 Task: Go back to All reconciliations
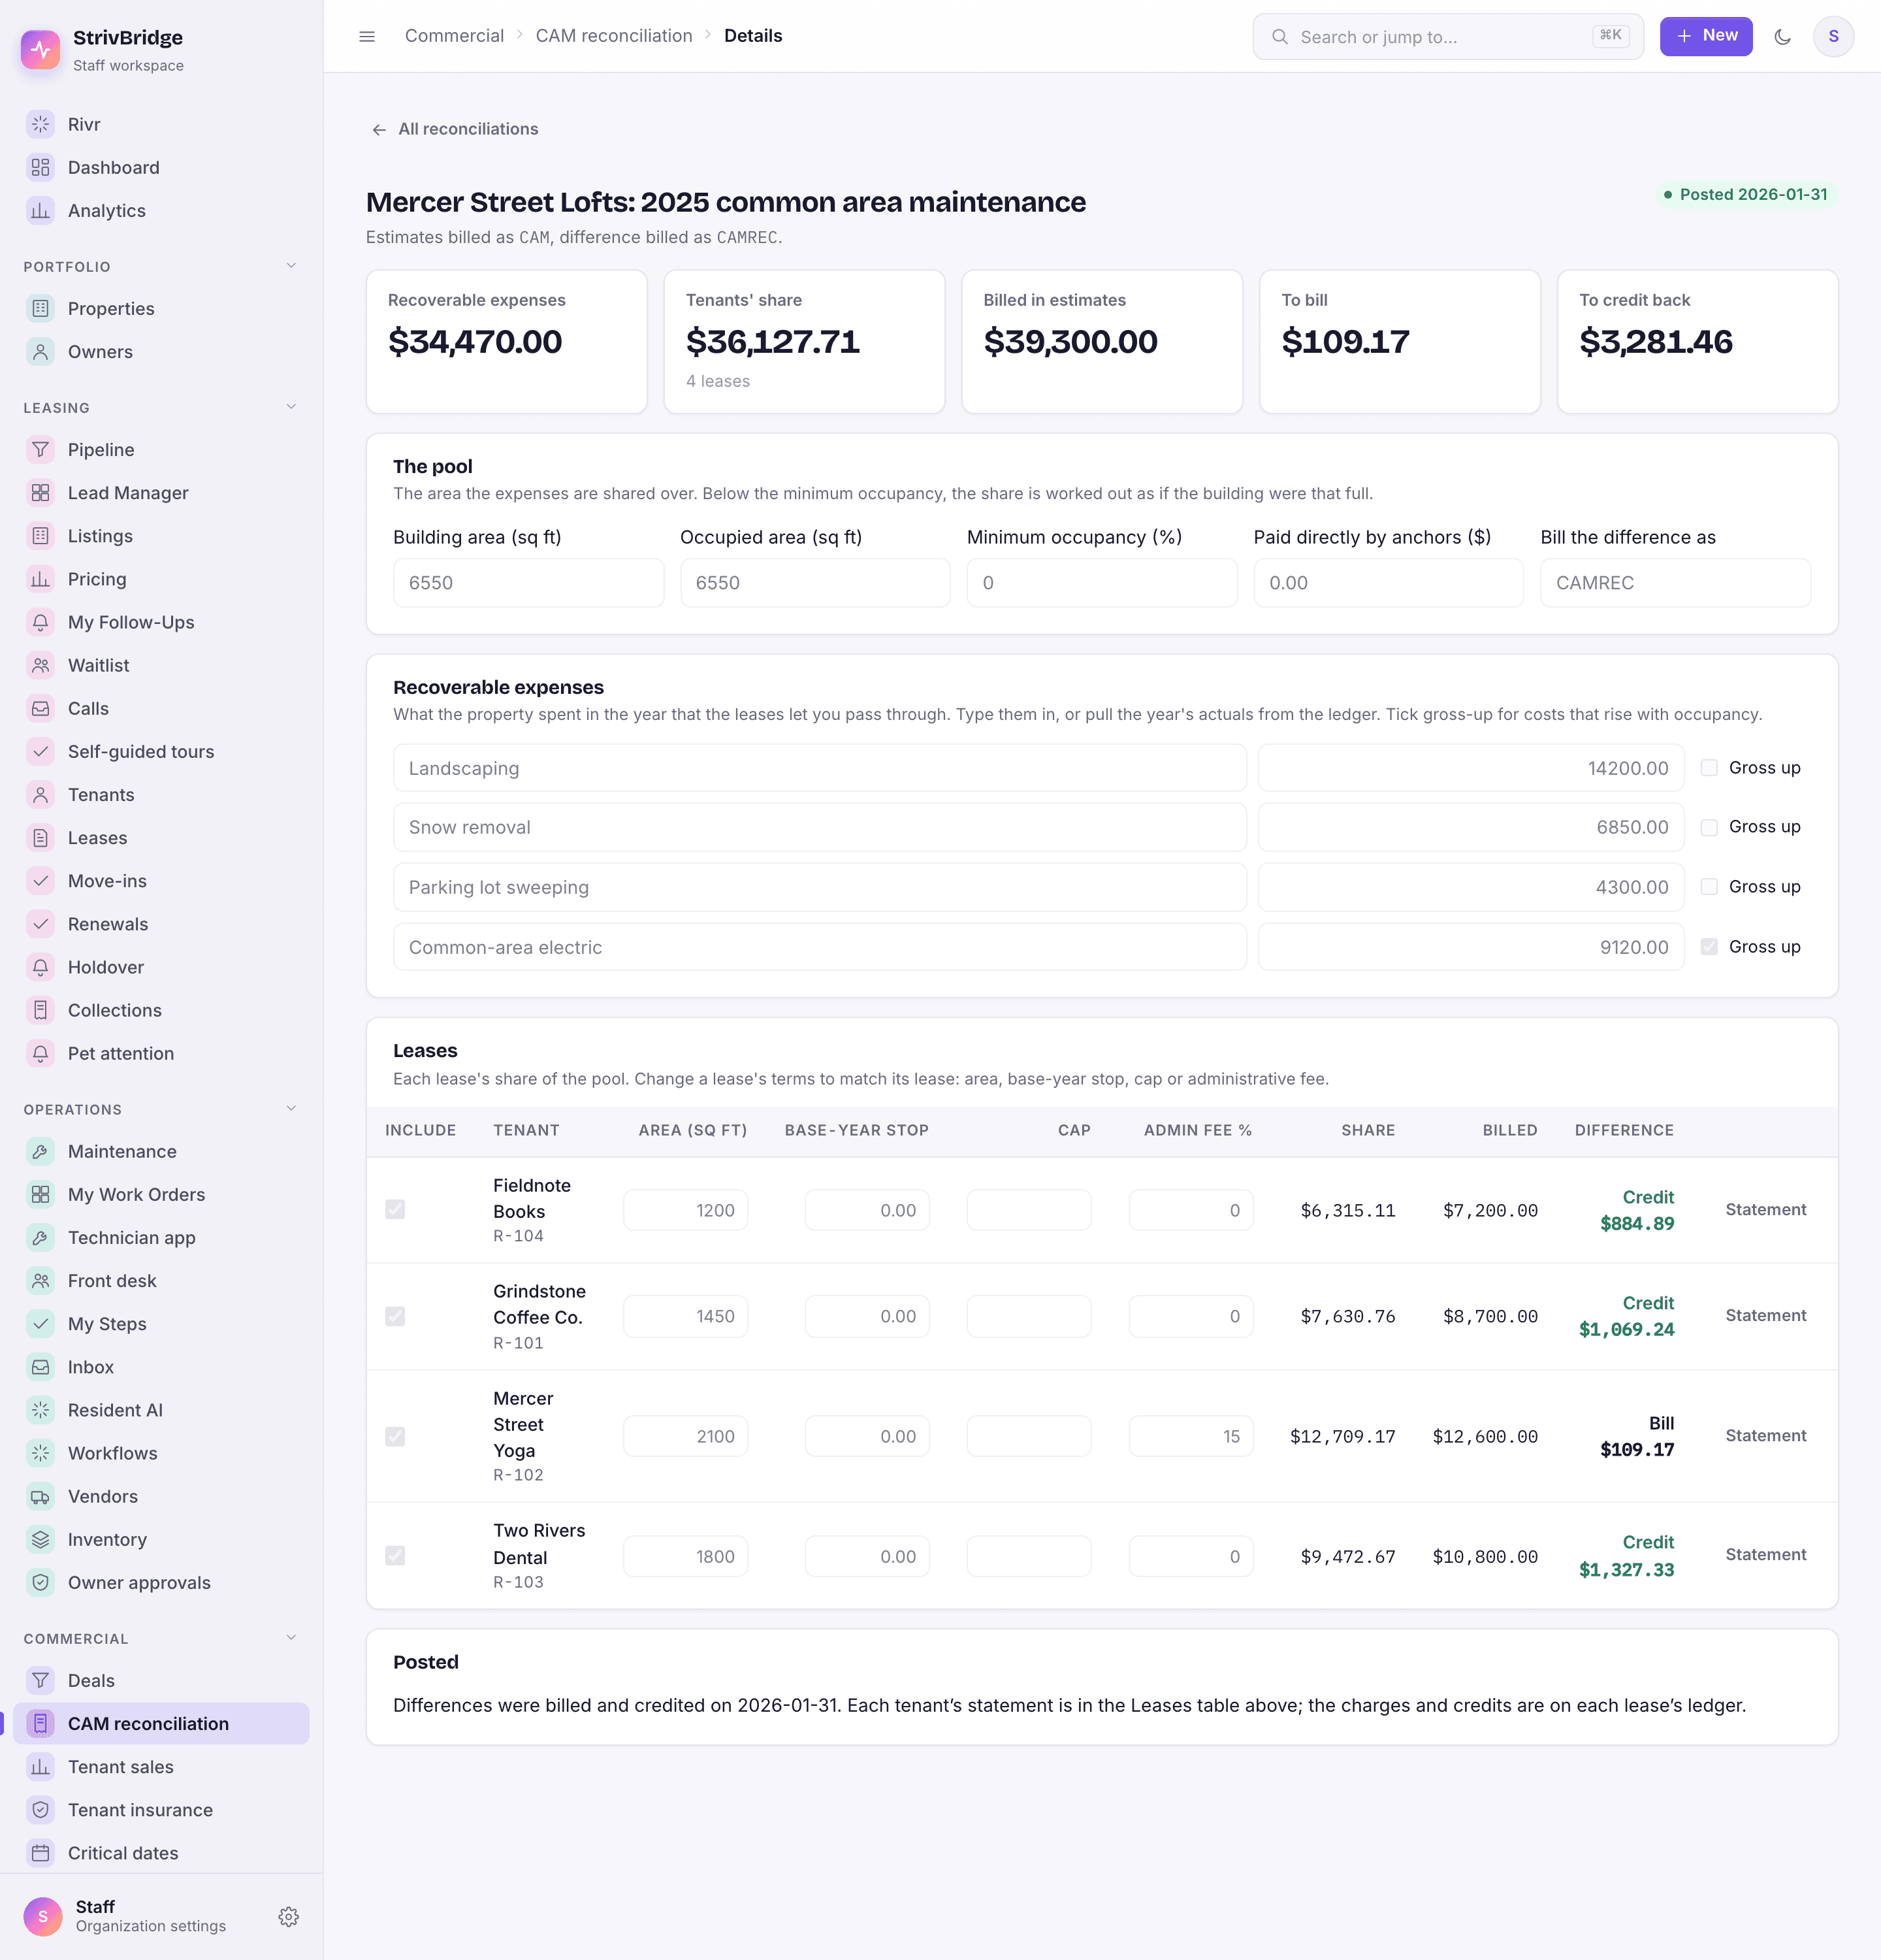coord(455,129)
